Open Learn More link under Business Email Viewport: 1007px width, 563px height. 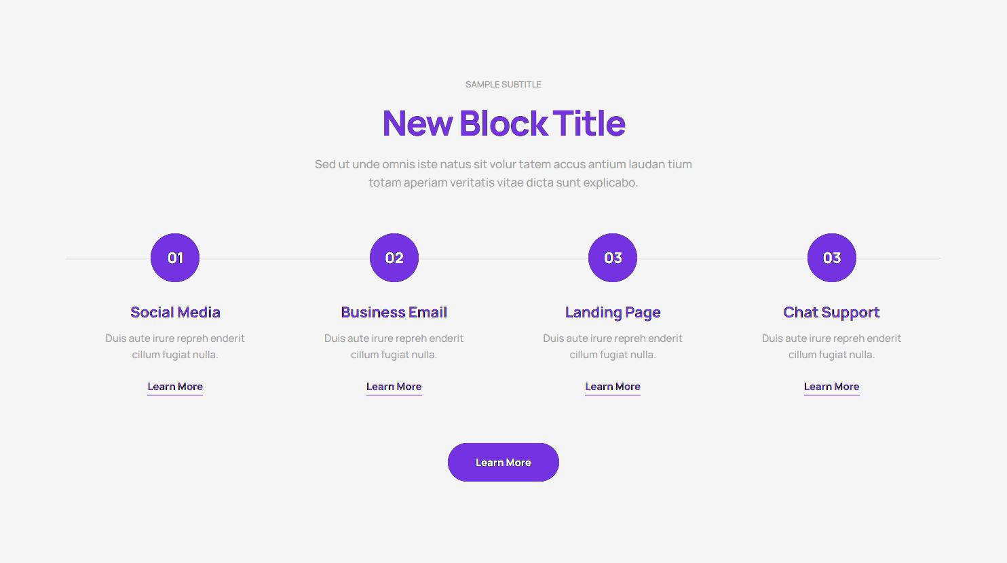[x=394, y=387]
